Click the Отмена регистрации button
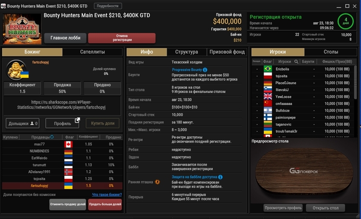This screenshot has width=361, height=219. [122, 38]
